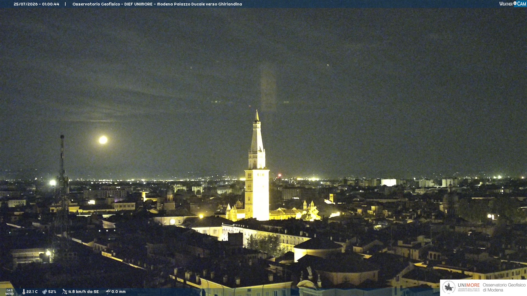Click Osservatorio Geofisico di Modena logo text
This screenshot has width=527, height=296.
pyautogui.click(x=504, y=287)
